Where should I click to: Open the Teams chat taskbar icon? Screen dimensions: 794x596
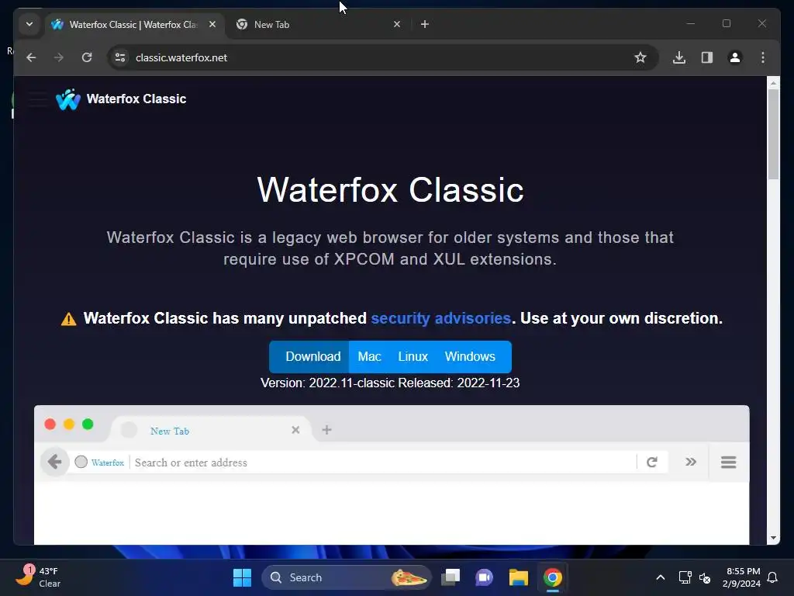(484, 577)
